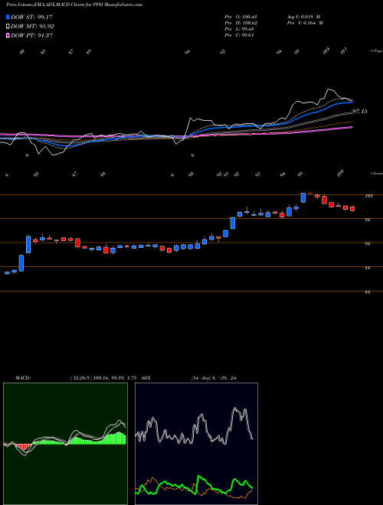Click the Pre H high value
Screen dimensions: 383x505
coord(241,23)
